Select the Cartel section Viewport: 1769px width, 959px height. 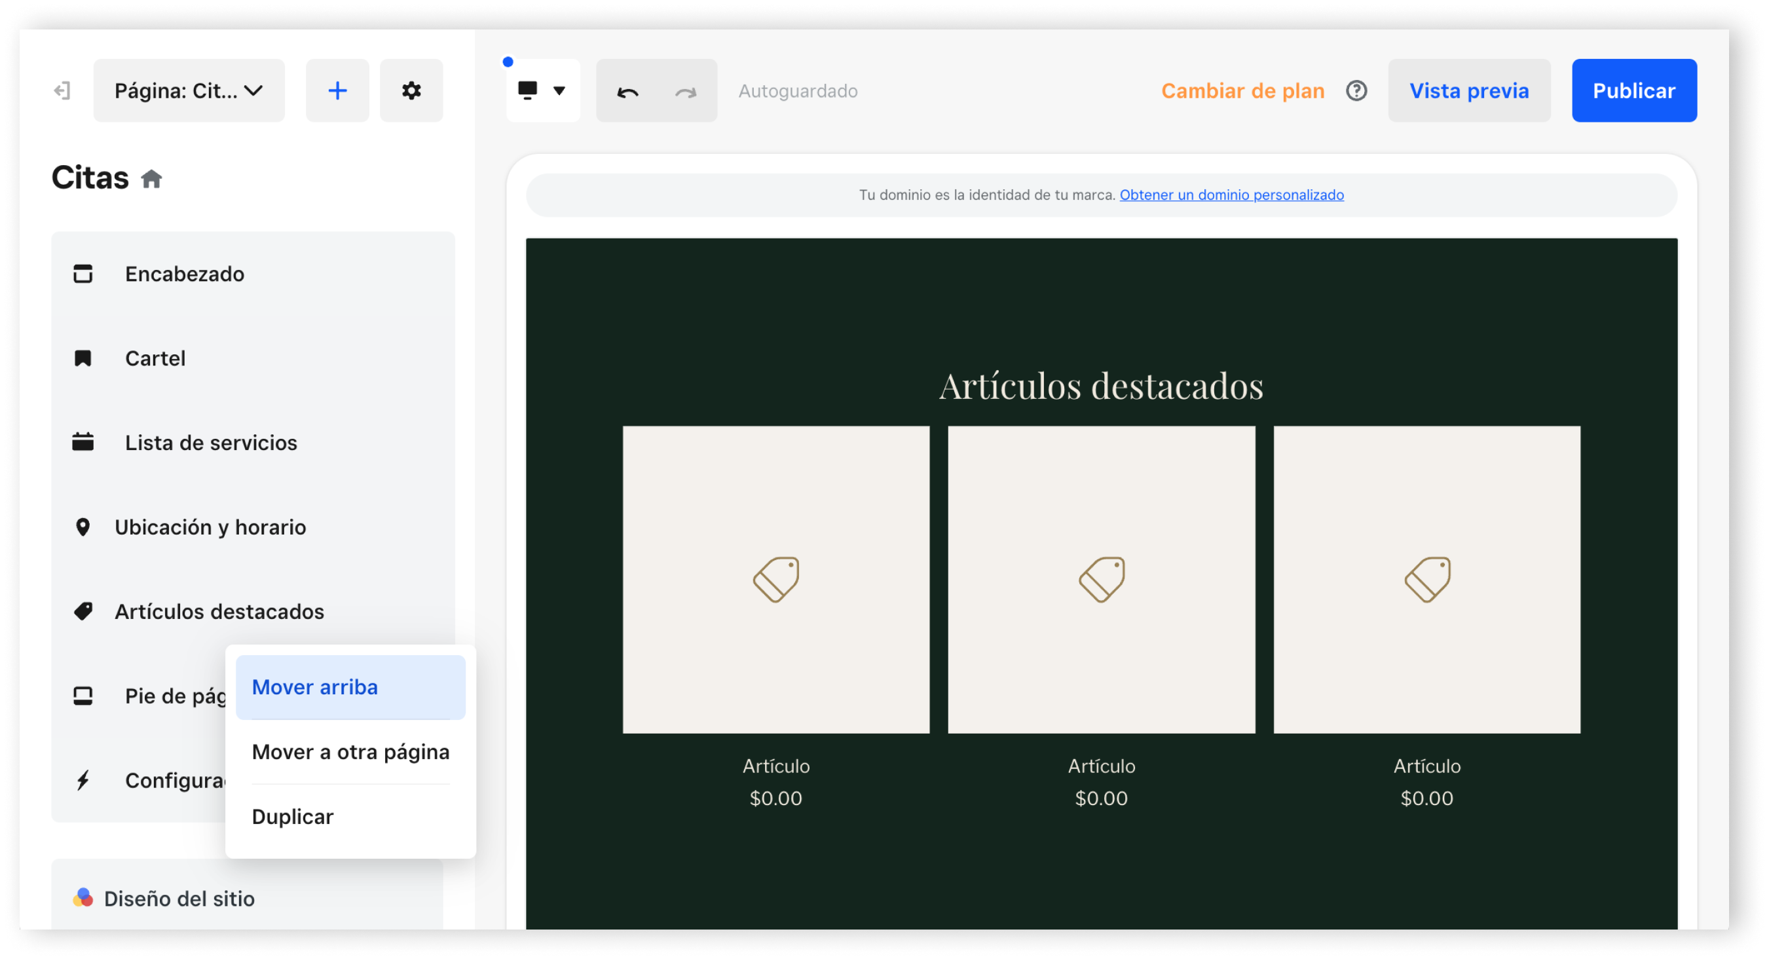pos(253,358)
